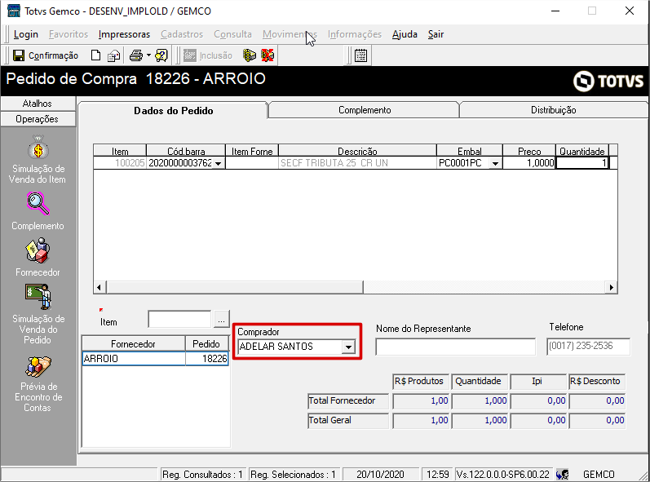The image size is (650, 482).
Task: Click the blank new document icon
Action: (95, 55)
